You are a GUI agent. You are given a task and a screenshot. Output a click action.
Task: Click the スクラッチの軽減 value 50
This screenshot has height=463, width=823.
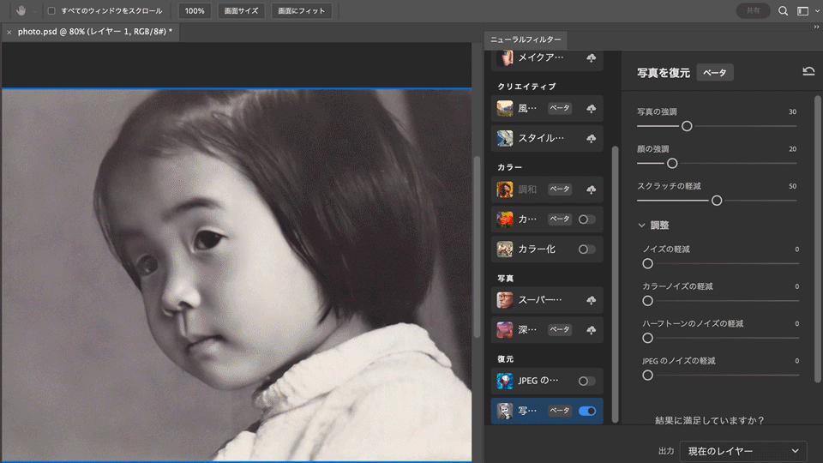pyautogui.click(x=792, y=186)
